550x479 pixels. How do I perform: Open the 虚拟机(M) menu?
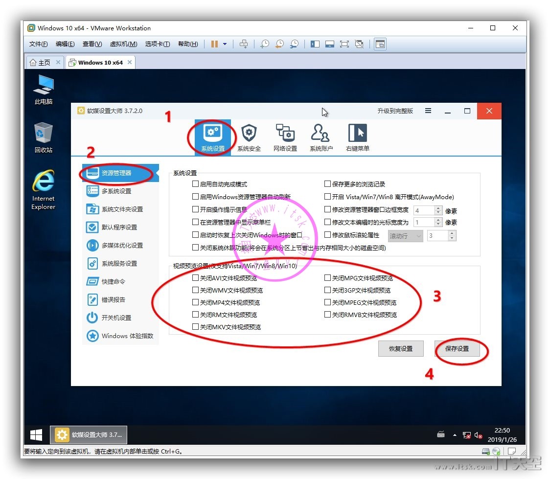pyautogui.click(x=123, y=44)
